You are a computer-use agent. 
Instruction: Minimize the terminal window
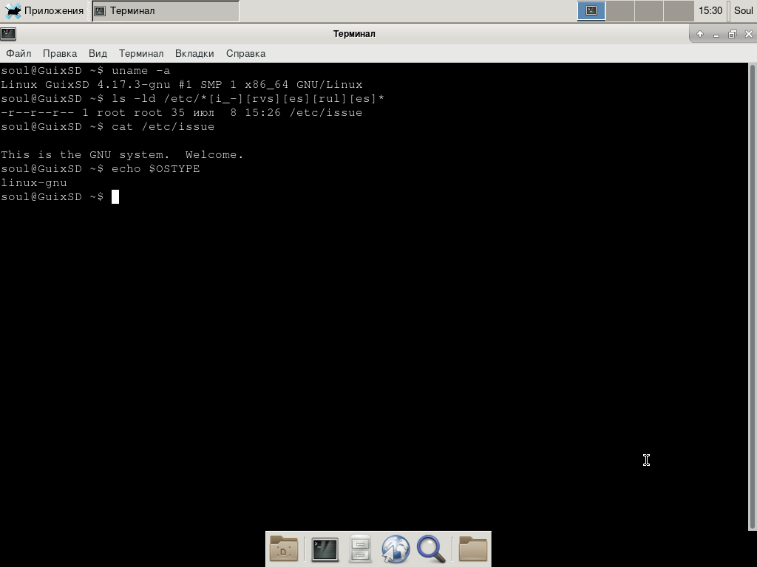(716, 34)
